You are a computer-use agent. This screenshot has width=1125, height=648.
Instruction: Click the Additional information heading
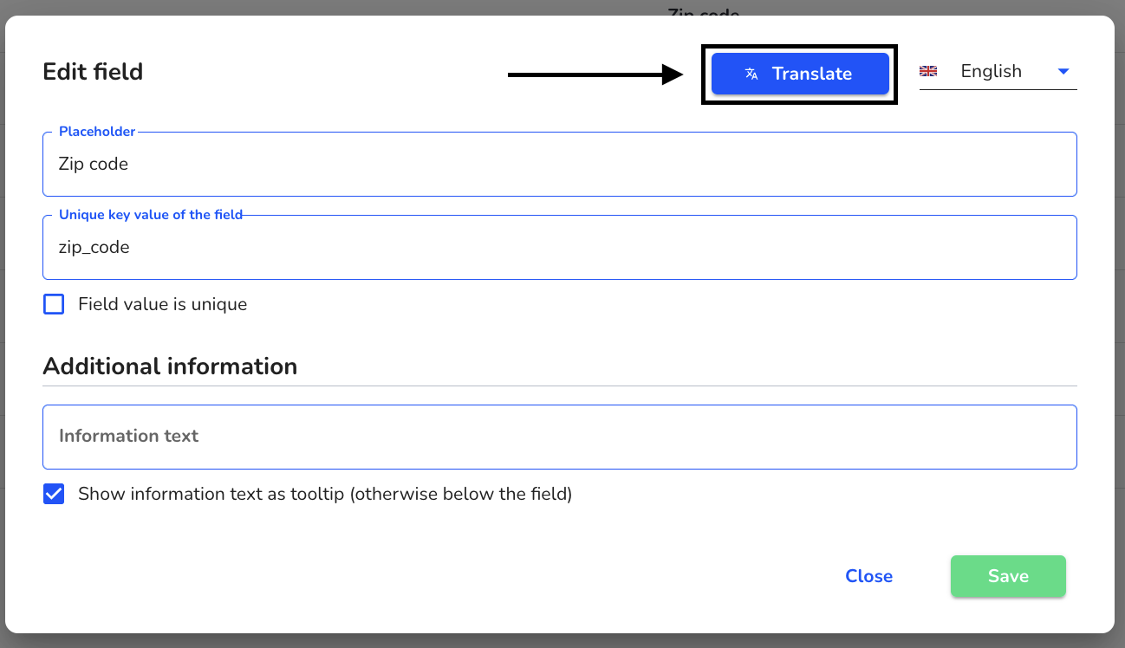coord(170,366)
